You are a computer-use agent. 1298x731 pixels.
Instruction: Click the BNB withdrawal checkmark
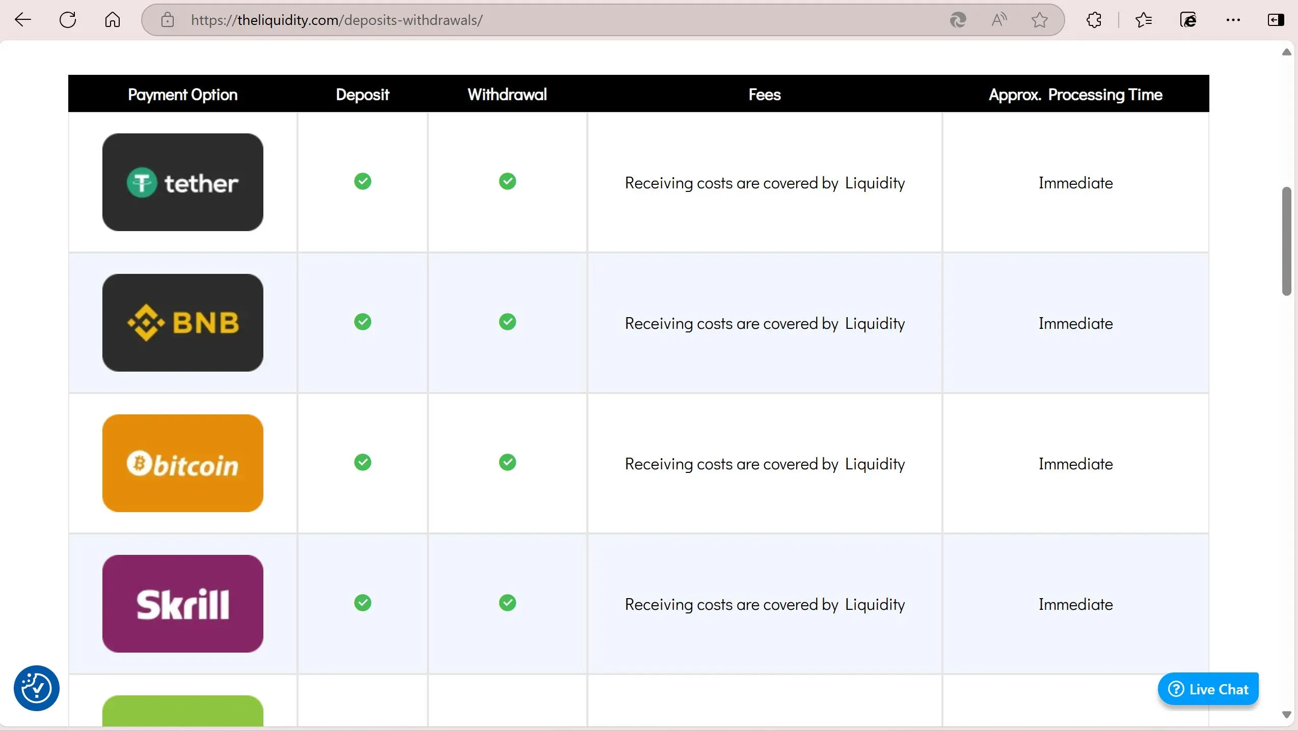pyautogui.click(x=507, y=322)
